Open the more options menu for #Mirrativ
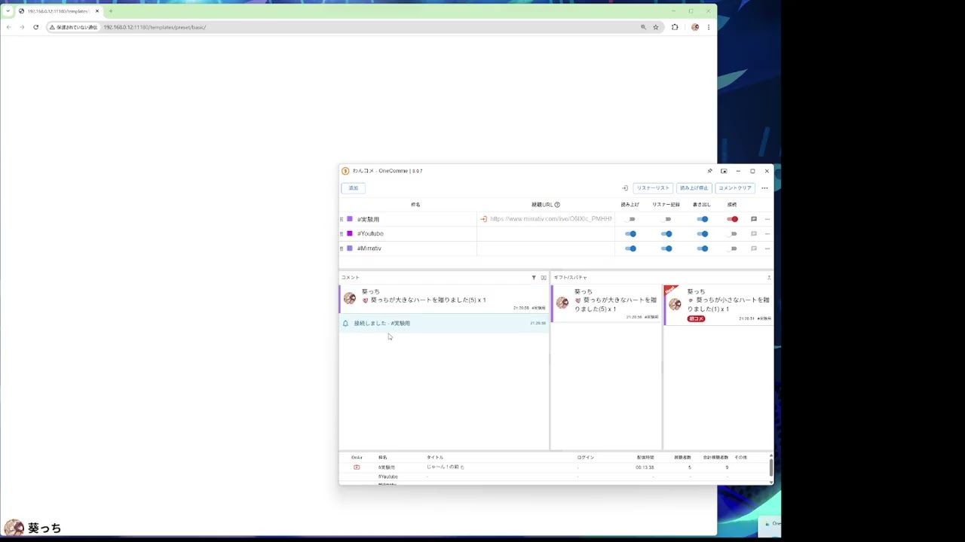965x542 pixels. 767,248
